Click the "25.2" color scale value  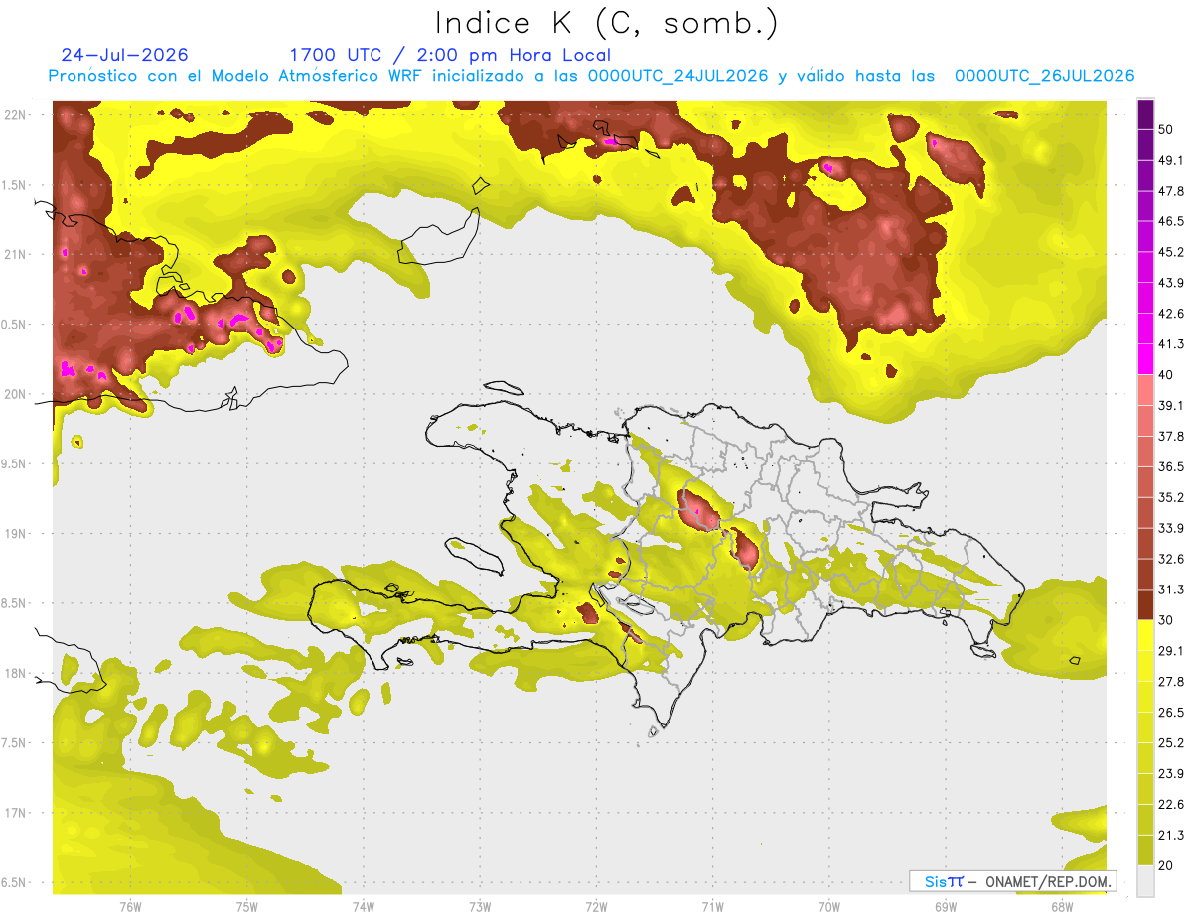coord(1170,743)
